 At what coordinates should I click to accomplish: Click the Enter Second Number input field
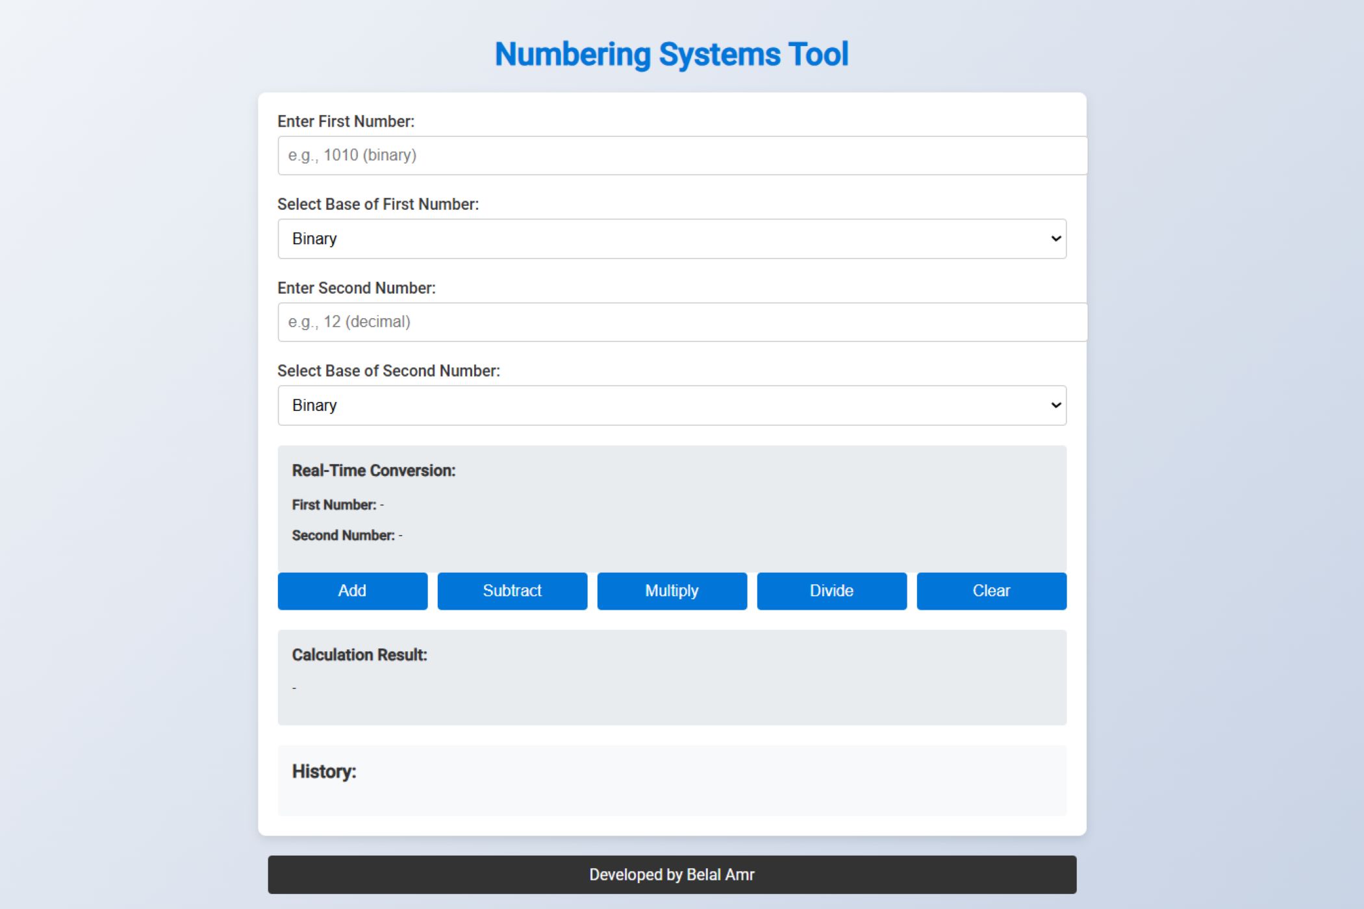click(x=682, y=322)
